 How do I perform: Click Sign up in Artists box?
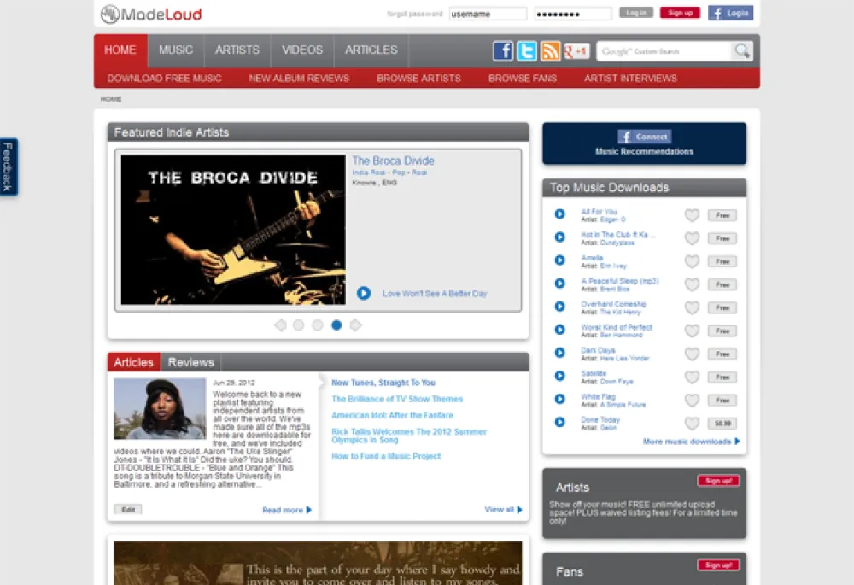[x=718, y=481]
